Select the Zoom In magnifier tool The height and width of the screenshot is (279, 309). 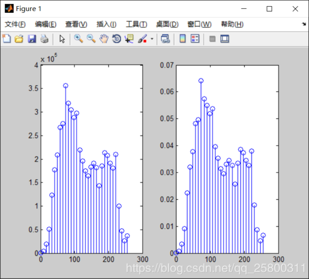79,39
